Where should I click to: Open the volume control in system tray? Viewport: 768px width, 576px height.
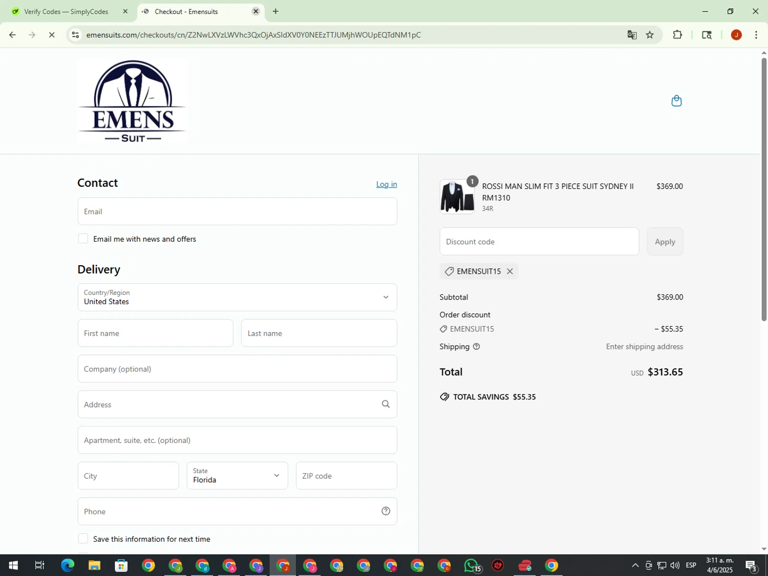click(675, 565)
